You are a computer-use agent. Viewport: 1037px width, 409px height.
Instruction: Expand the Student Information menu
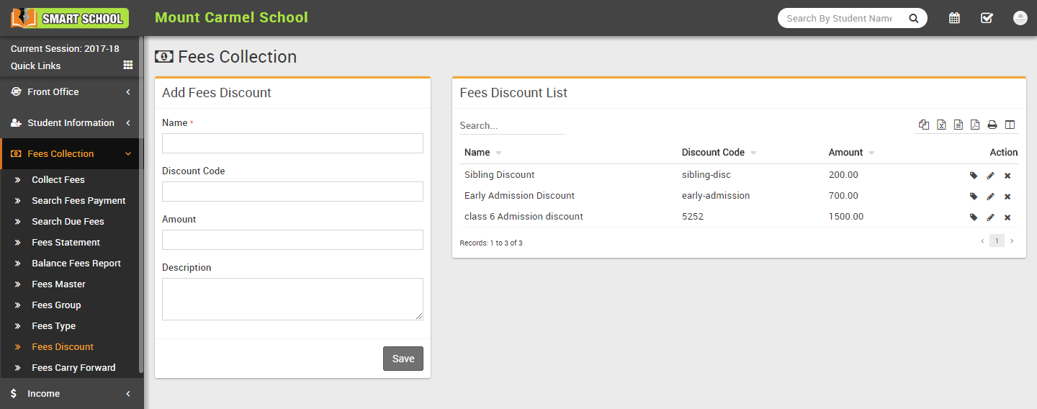pyautogui.click(x=71, y=123)
